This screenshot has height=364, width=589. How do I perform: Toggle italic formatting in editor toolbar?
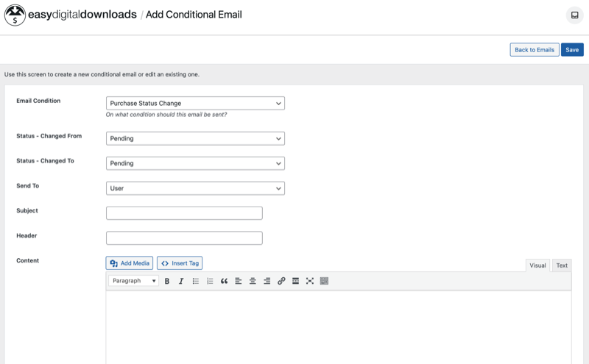(181, 281)
